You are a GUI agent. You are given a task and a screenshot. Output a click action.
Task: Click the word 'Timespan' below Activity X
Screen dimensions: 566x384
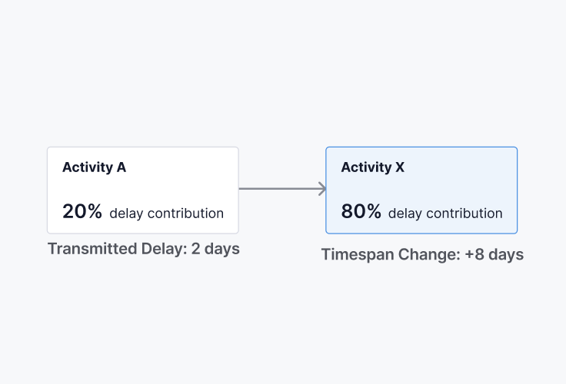coord(358,255)
